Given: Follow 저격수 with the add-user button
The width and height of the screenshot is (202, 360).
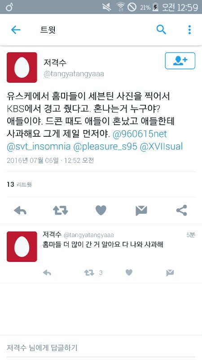Looking at the screenshot, I should click(x=180, y=61).
